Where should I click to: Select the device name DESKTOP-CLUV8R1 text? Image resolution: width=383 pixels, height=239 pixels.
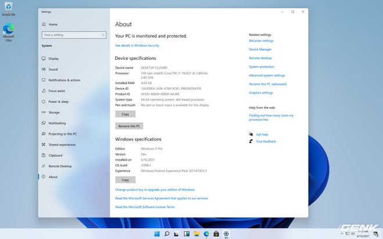coord(154,68)
